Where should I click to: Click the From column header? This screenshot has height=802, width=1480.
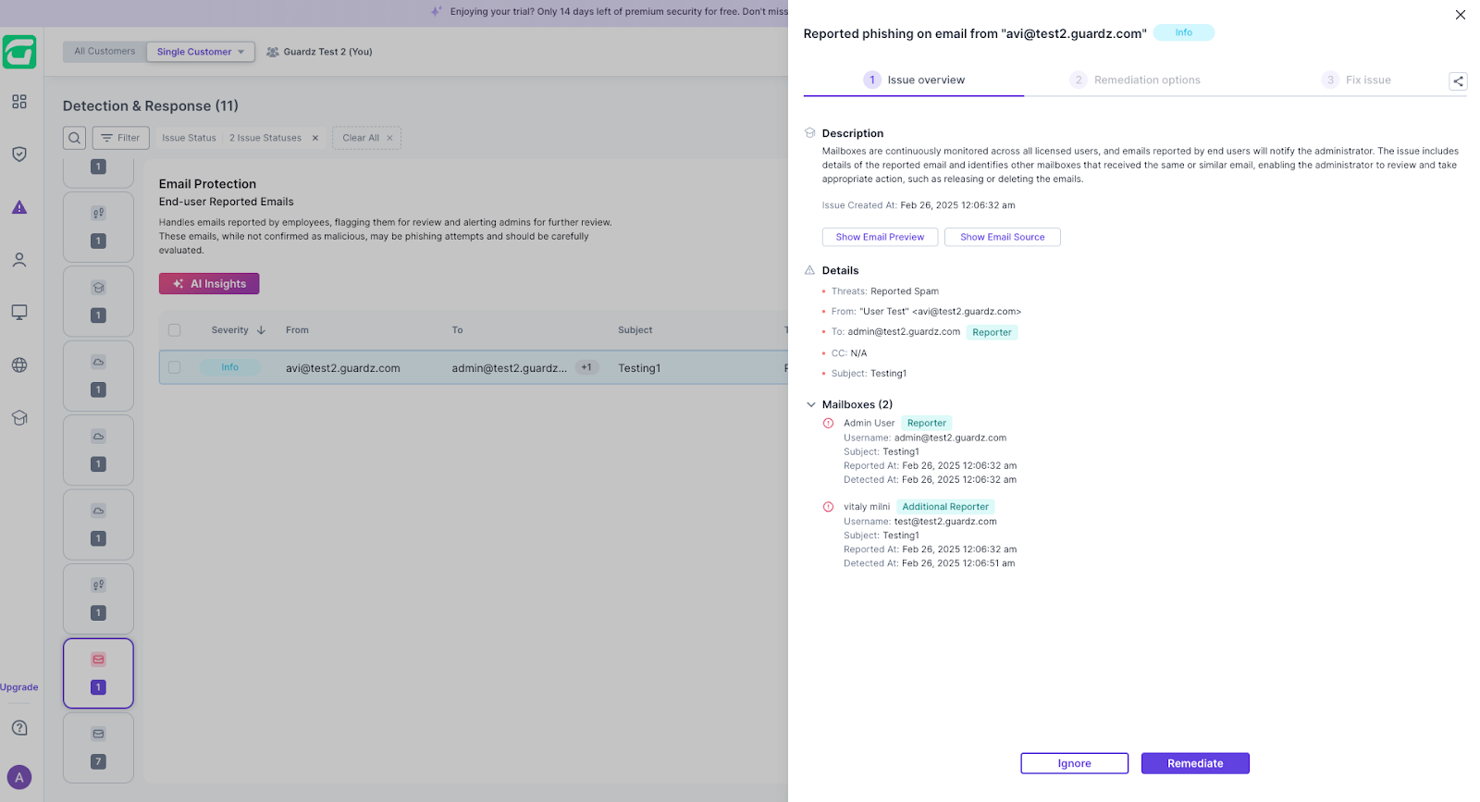tap(297, 330)
